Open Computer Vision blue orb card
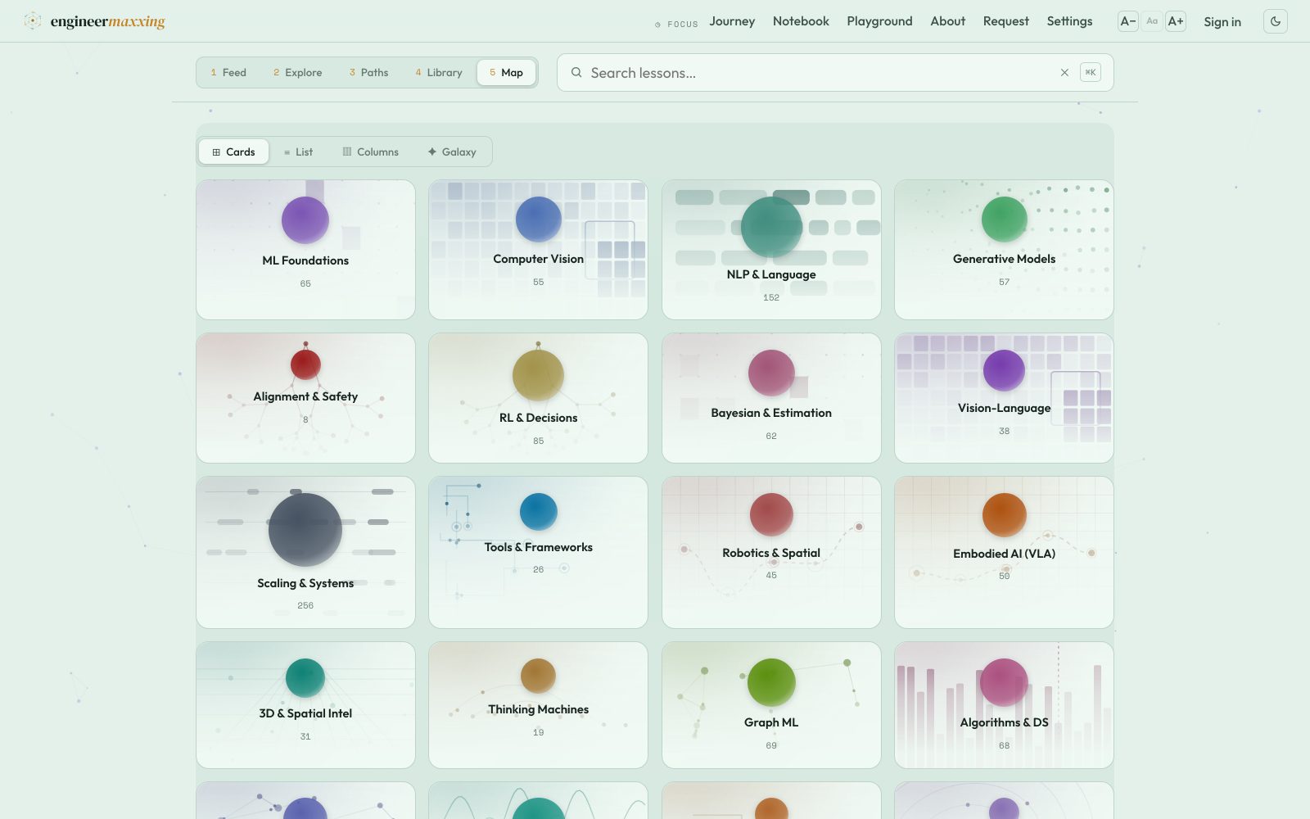 (538, 250)
